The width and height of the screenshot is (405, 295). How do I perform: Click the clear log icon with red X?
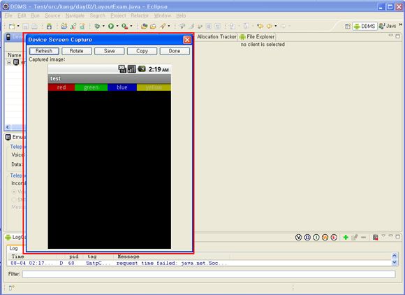point(375,237)
